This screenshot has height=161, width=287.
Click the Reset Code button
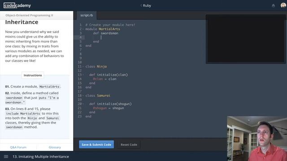(x=129, y=144)
